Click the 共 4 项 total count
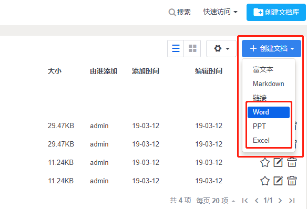This screenshot has width=307, height=209. tap(180, 201)
